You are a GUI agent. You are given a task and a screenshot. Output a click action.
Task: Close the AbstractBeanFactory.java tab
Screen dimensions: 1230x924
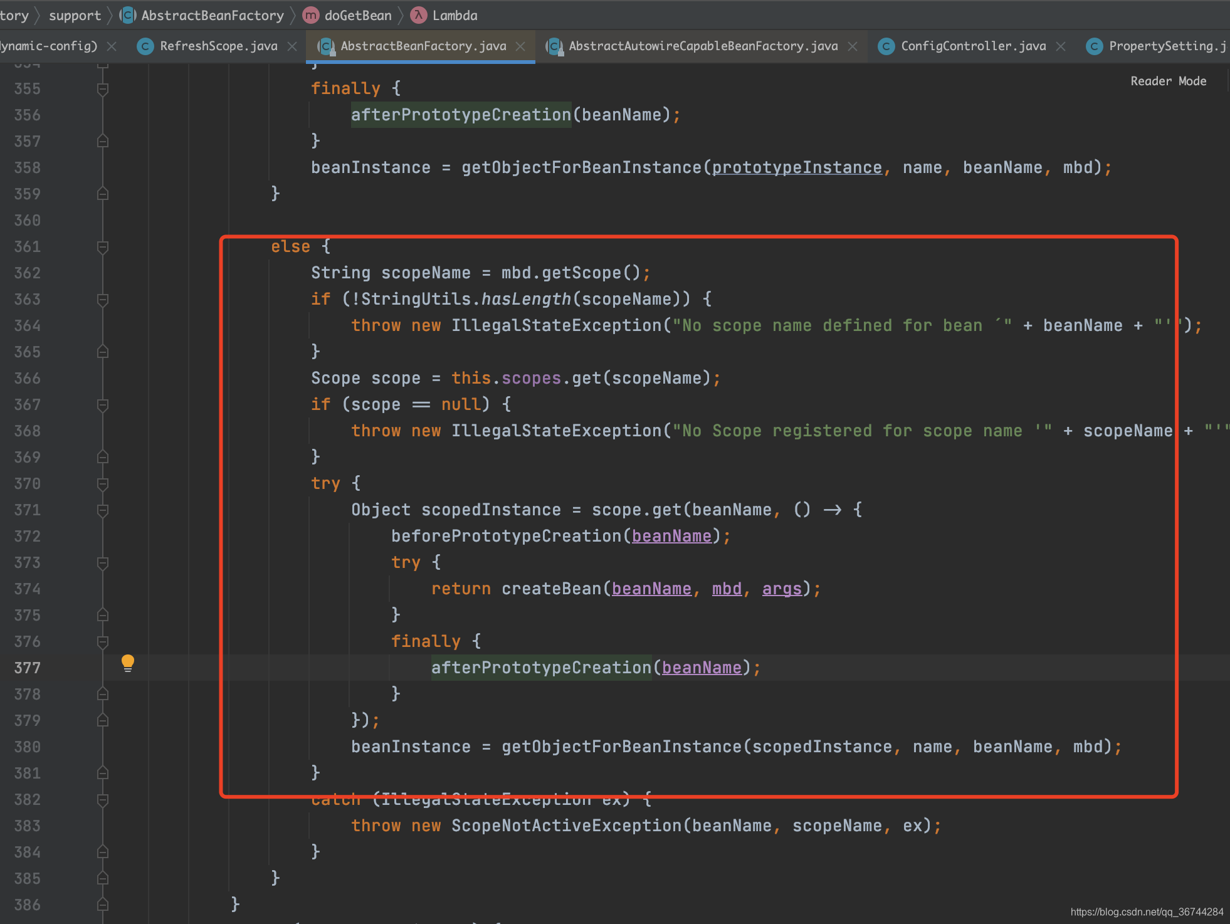point(520,46)
